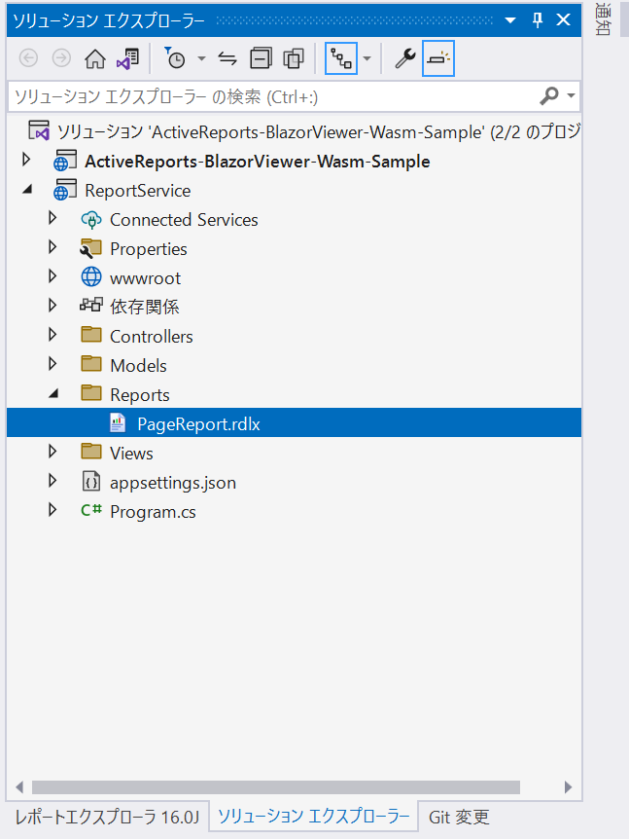This screenshot has height=839, width=629.
Task: Open dropdown next to pending changes filter
Action: click(201, 58)
